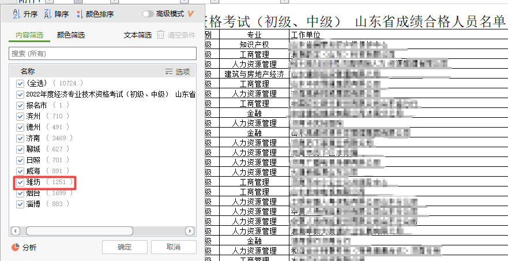Uncheck the 德州 checkbox

click(20, 128)
